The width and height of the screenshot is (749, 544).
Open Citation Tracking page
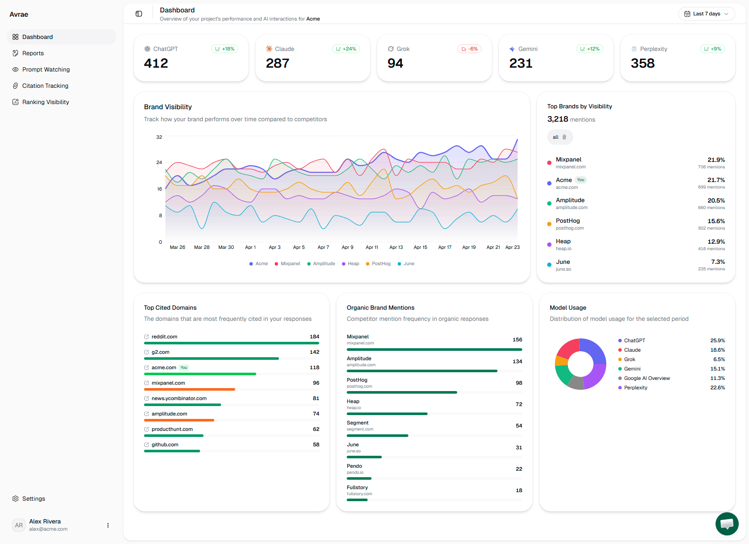(x=62, y=86)
